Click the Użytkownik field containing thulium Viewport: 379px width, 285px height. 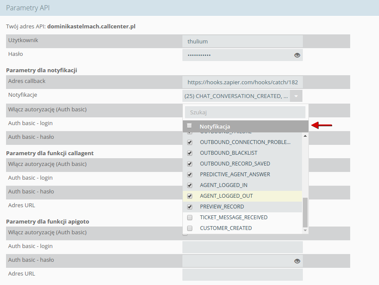pyautogui.click(x=243, y=41)
